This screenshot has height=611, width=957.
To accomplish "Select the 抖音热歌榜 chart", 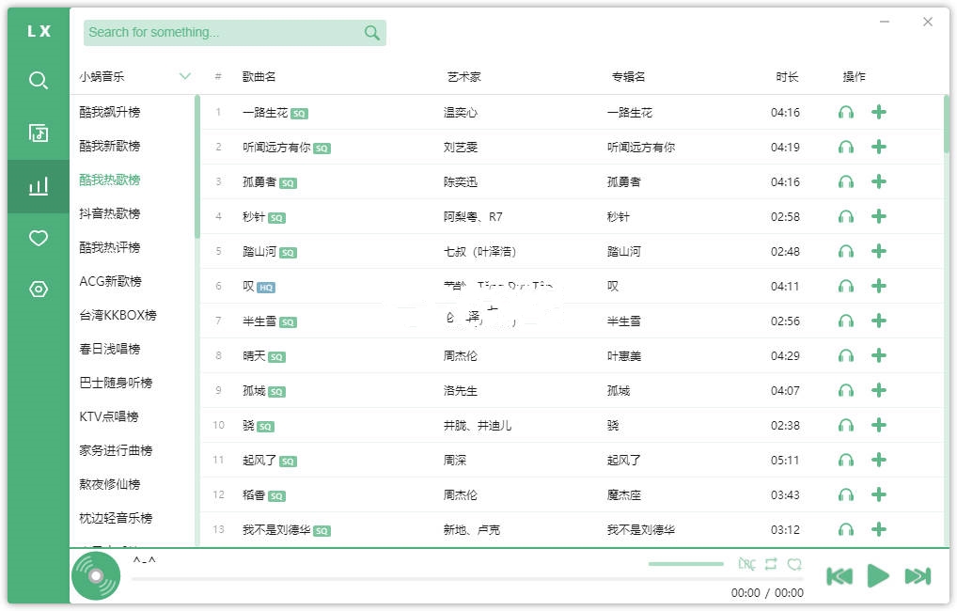I will (110, 213).
